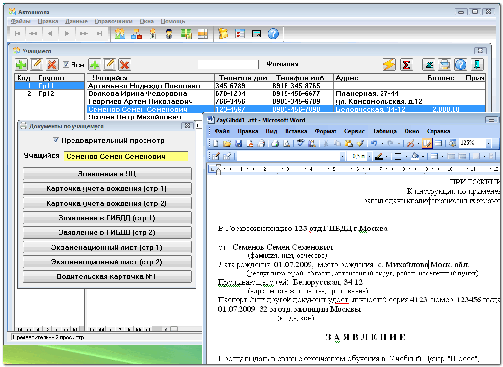Click the Фамилия search input field
503x367 pixels.
(228, 64)
